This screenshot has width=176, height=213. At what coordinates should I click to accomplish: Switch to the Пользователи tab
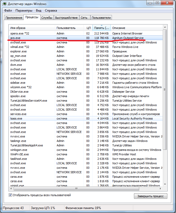click(x=101, y=18)
